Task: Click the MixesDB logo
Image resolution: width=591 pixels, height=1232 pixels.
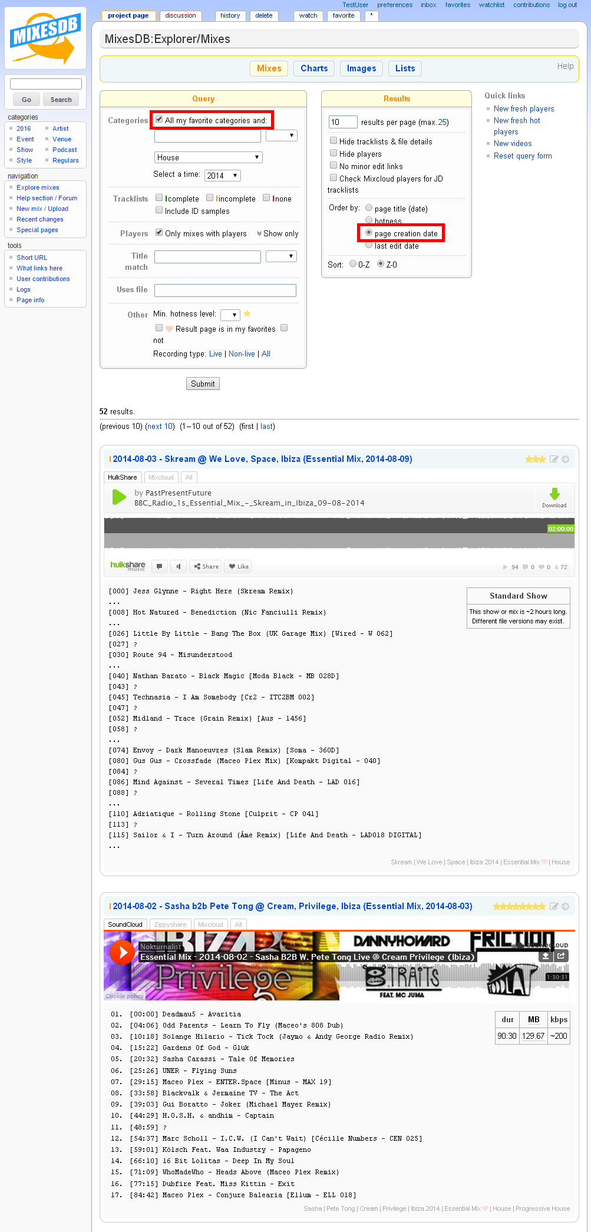Action: 45,38
